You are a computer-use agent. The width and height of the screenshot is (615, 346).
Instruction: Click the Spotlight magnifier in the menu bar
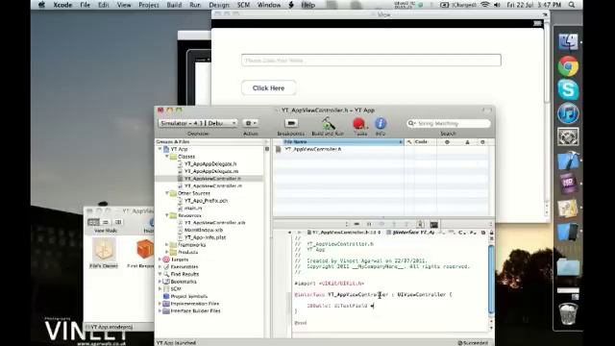point(572,5)
